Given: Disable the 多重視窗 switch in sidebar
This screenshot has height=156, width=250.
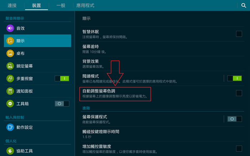Looking at the screenshot, I should tap(62, 79).
